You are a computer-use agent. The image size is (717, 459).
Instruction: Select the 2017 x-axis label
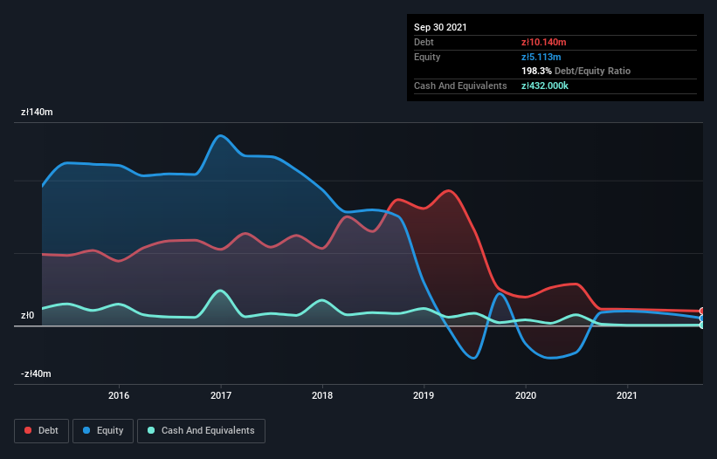coord(221,395)
